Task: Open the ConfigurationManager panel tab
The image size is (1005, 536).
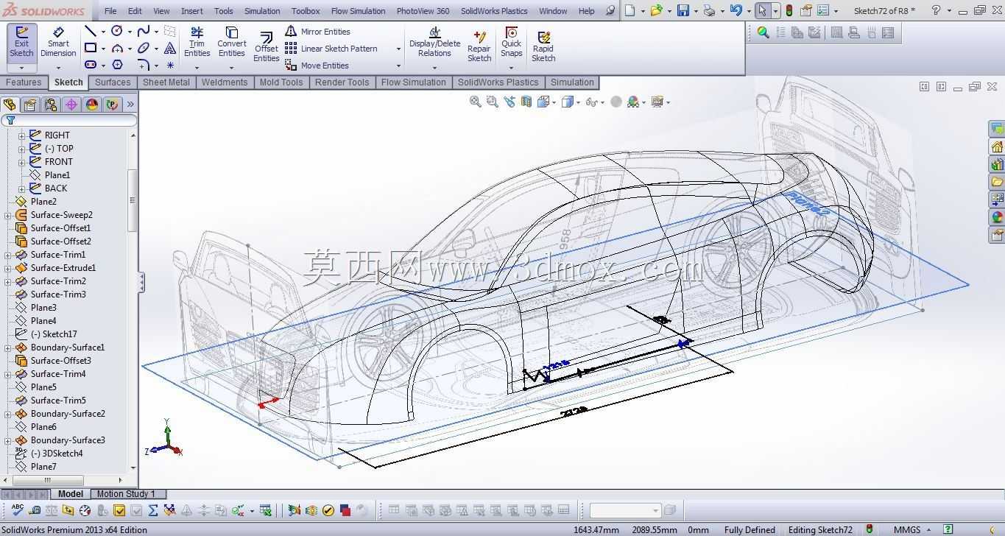Action: point(51,105)
